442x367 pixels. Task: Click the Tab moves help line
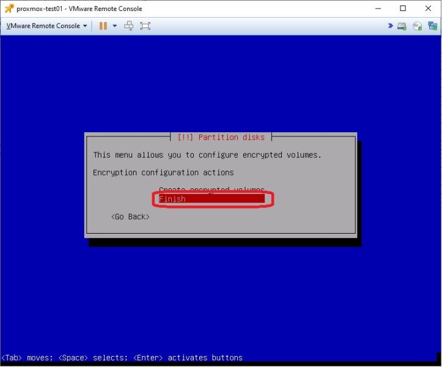pyautogui.click(x=122, y=358)
